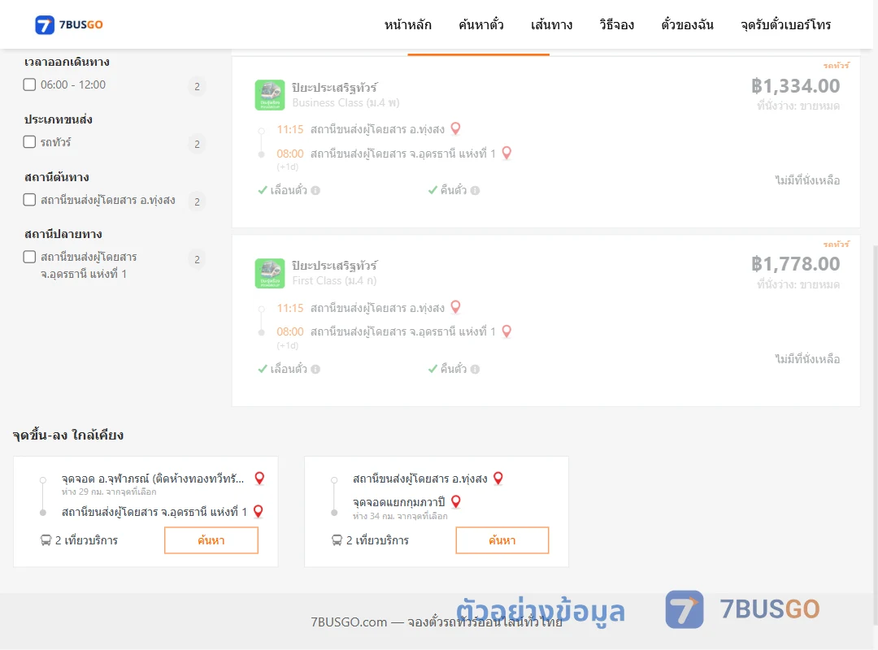The height and width of the screenshot is (650, 878).
Task: Click ปิยะประเสริฐทัวร์ operator logo of Business Class trip
Action: click(270, 95)
